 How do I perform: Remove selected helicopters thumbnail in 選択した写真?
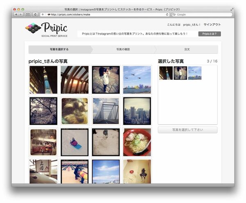195,73
